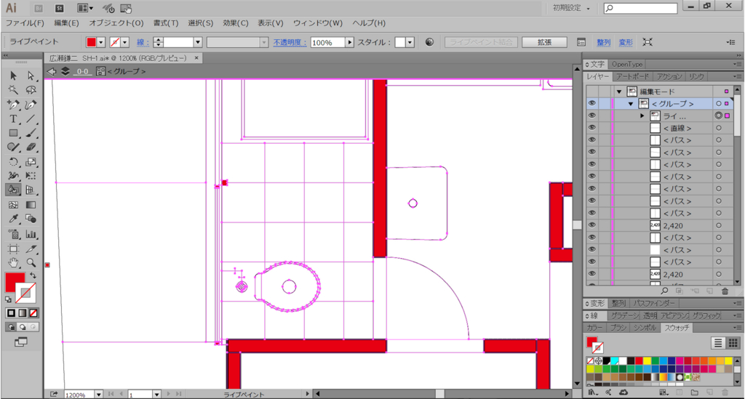Select the Type tool
The width and height of the screenshot is (745, 399).
(13, 119)
